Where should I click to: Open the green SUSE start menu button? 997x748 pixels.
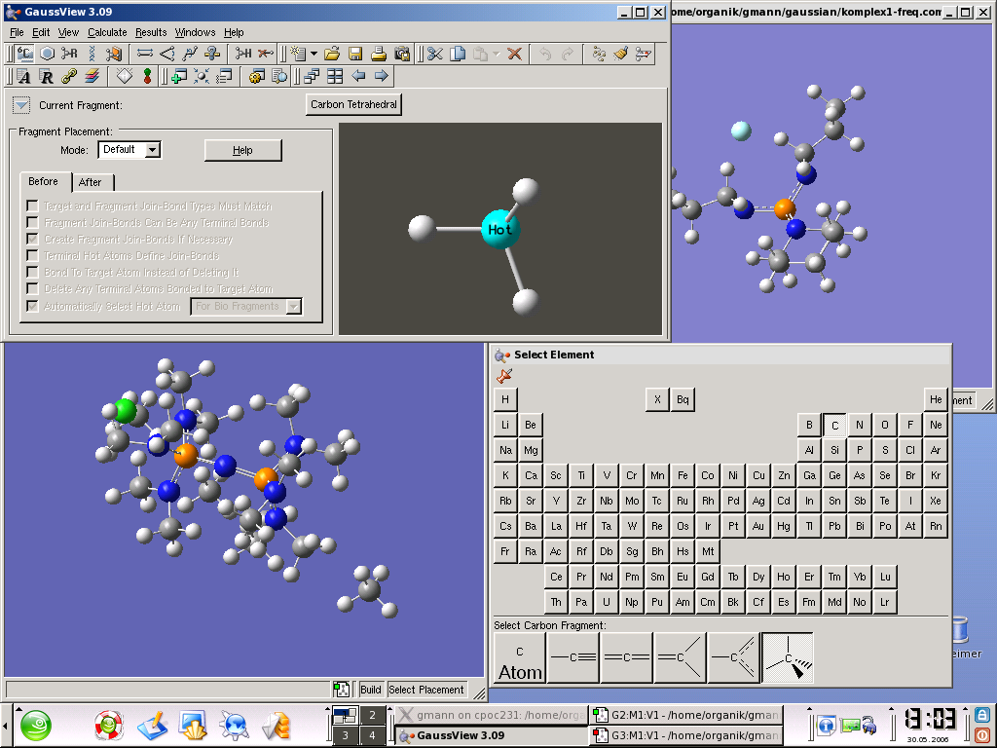point(36,726)
